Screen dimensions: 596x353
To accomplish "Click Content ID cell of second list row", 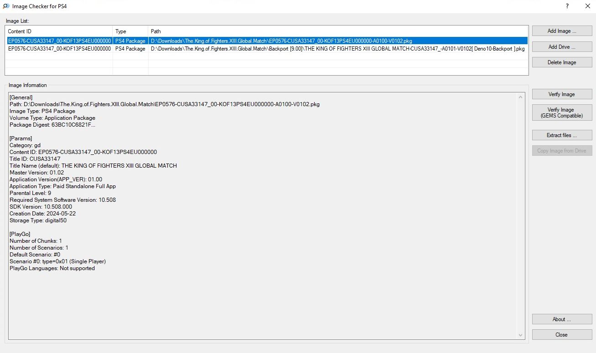I will (59, 48).
